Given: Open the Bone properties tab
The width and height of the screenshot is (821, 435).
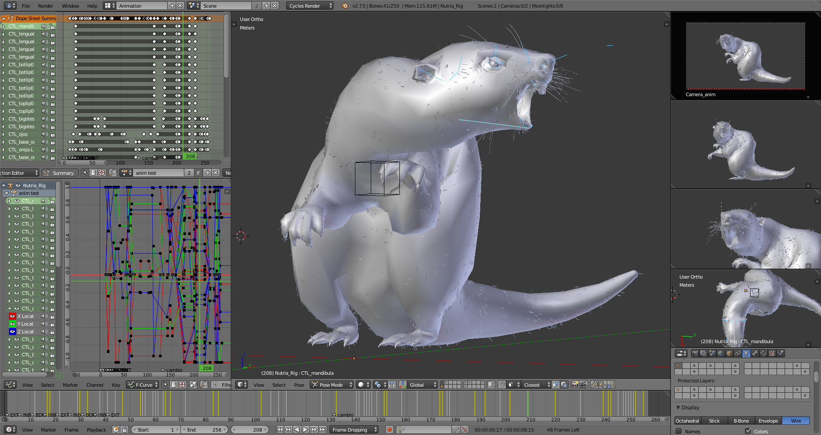Looking at the screenshot, I should click(755, 353).
